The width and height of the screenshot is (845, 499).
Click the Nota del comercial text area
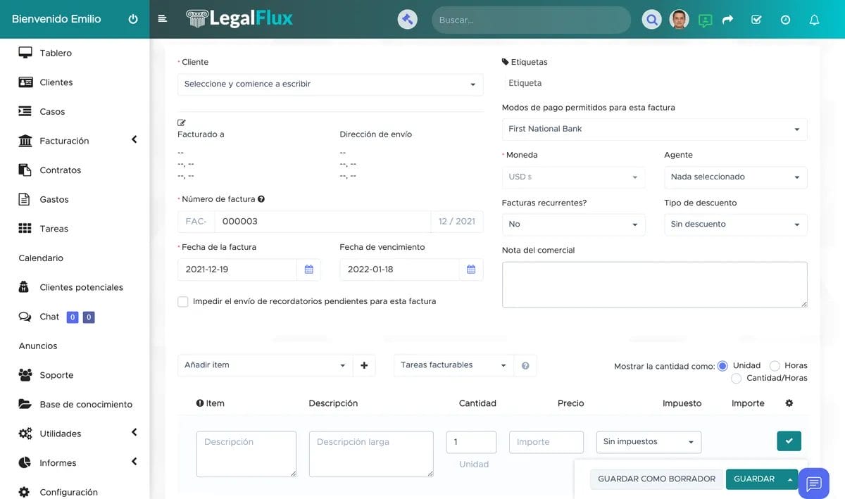pos(654,284)
